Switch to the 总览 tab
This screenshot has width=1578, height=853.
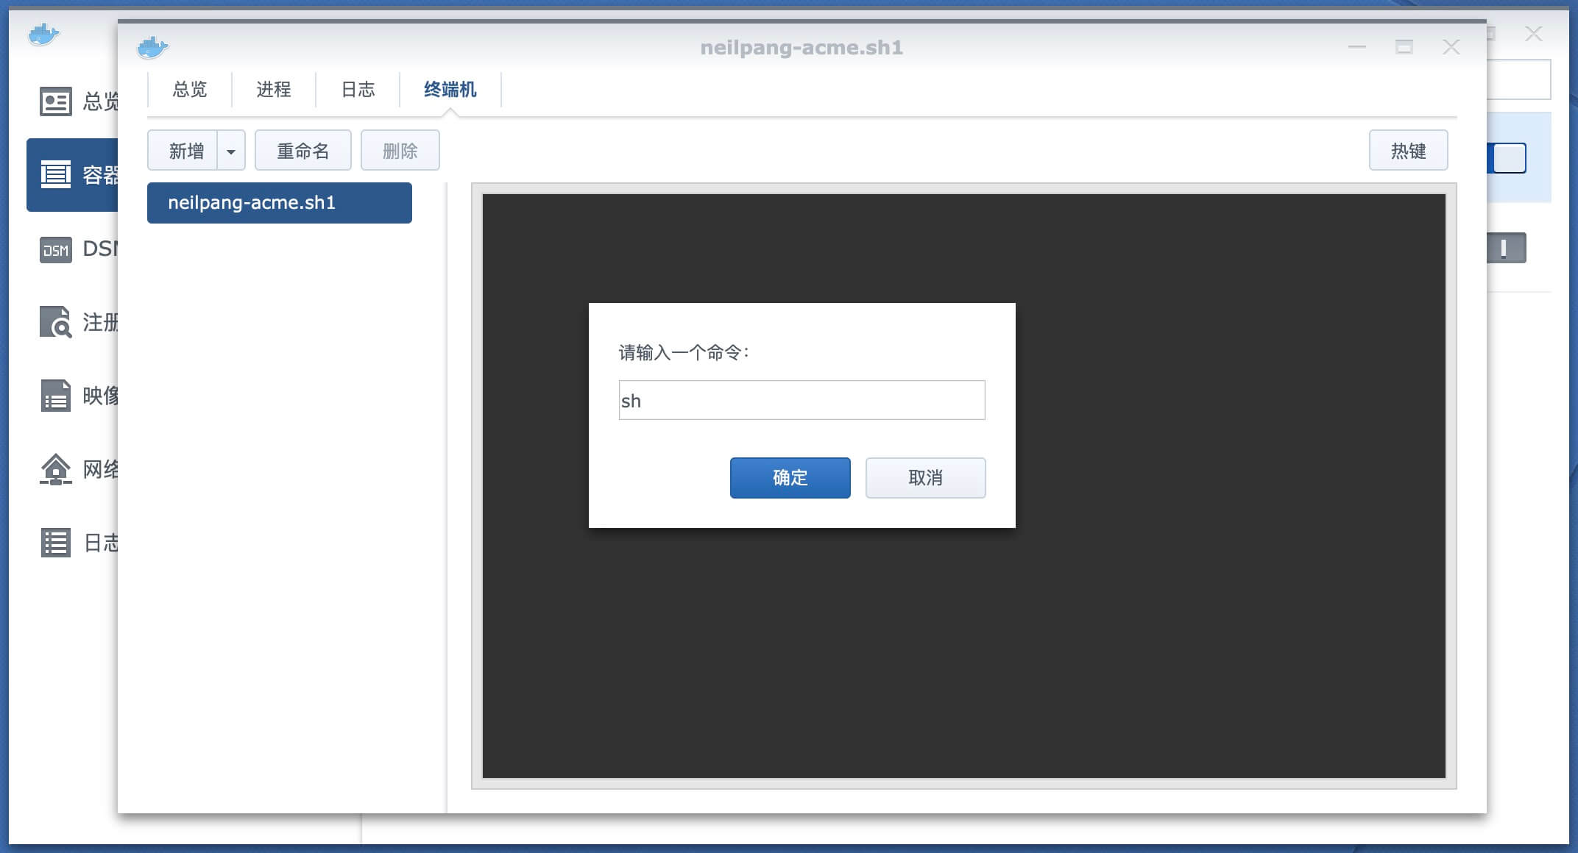pos(190,90)
